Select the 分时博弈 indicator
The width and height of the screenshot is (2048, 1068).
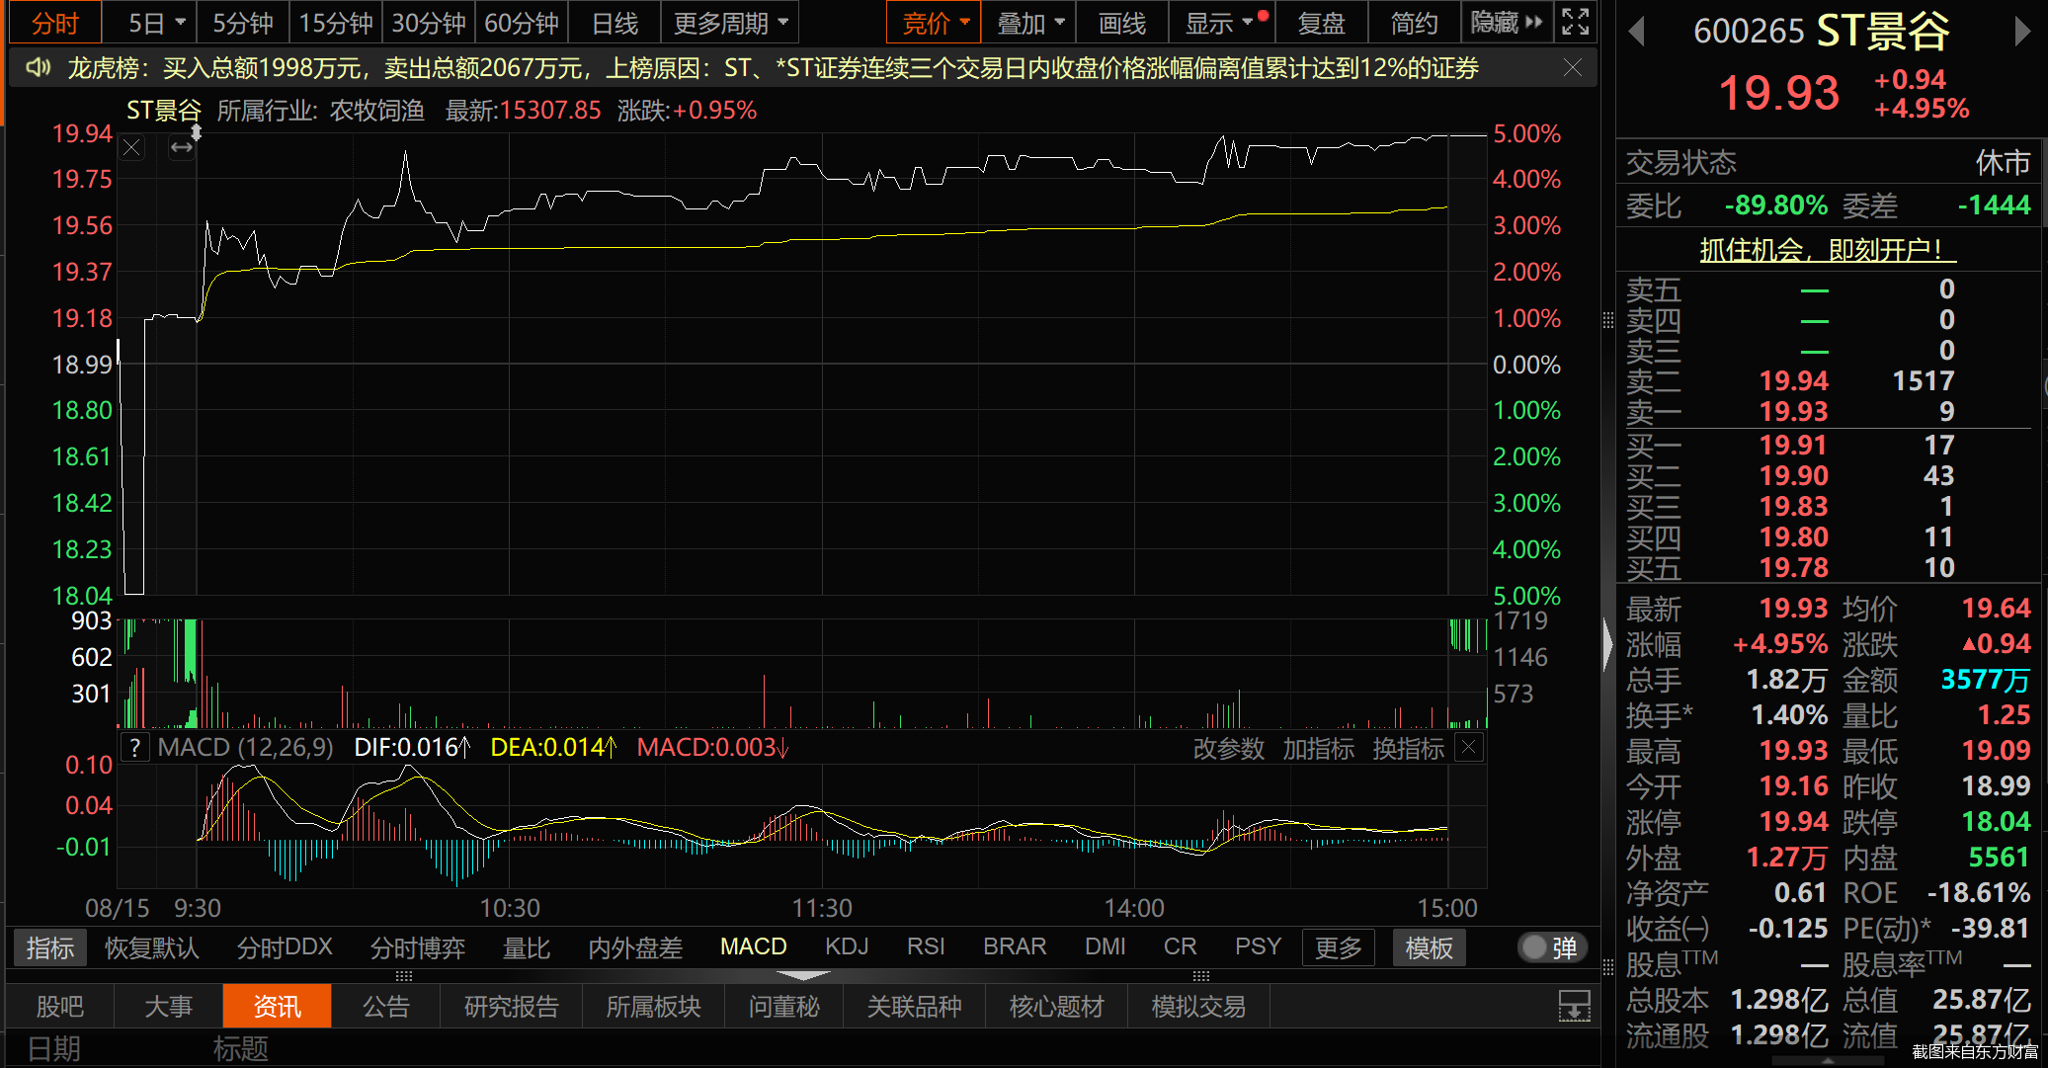418,947
